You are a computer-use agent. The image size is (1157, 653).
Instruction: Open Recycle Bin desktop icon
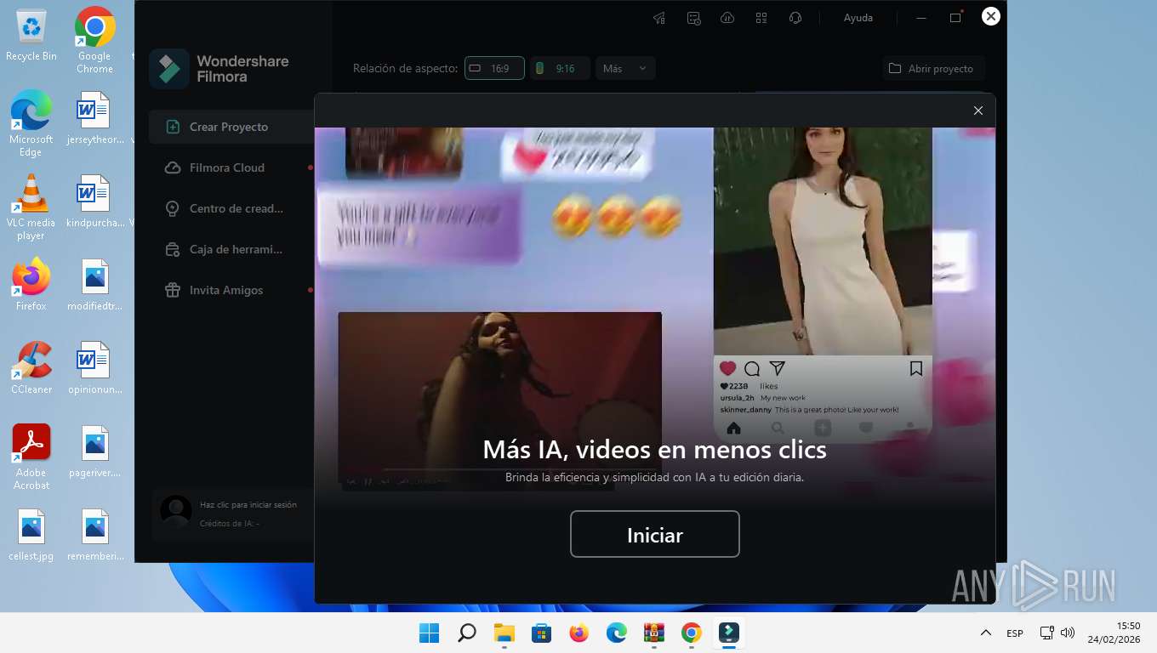31,35
